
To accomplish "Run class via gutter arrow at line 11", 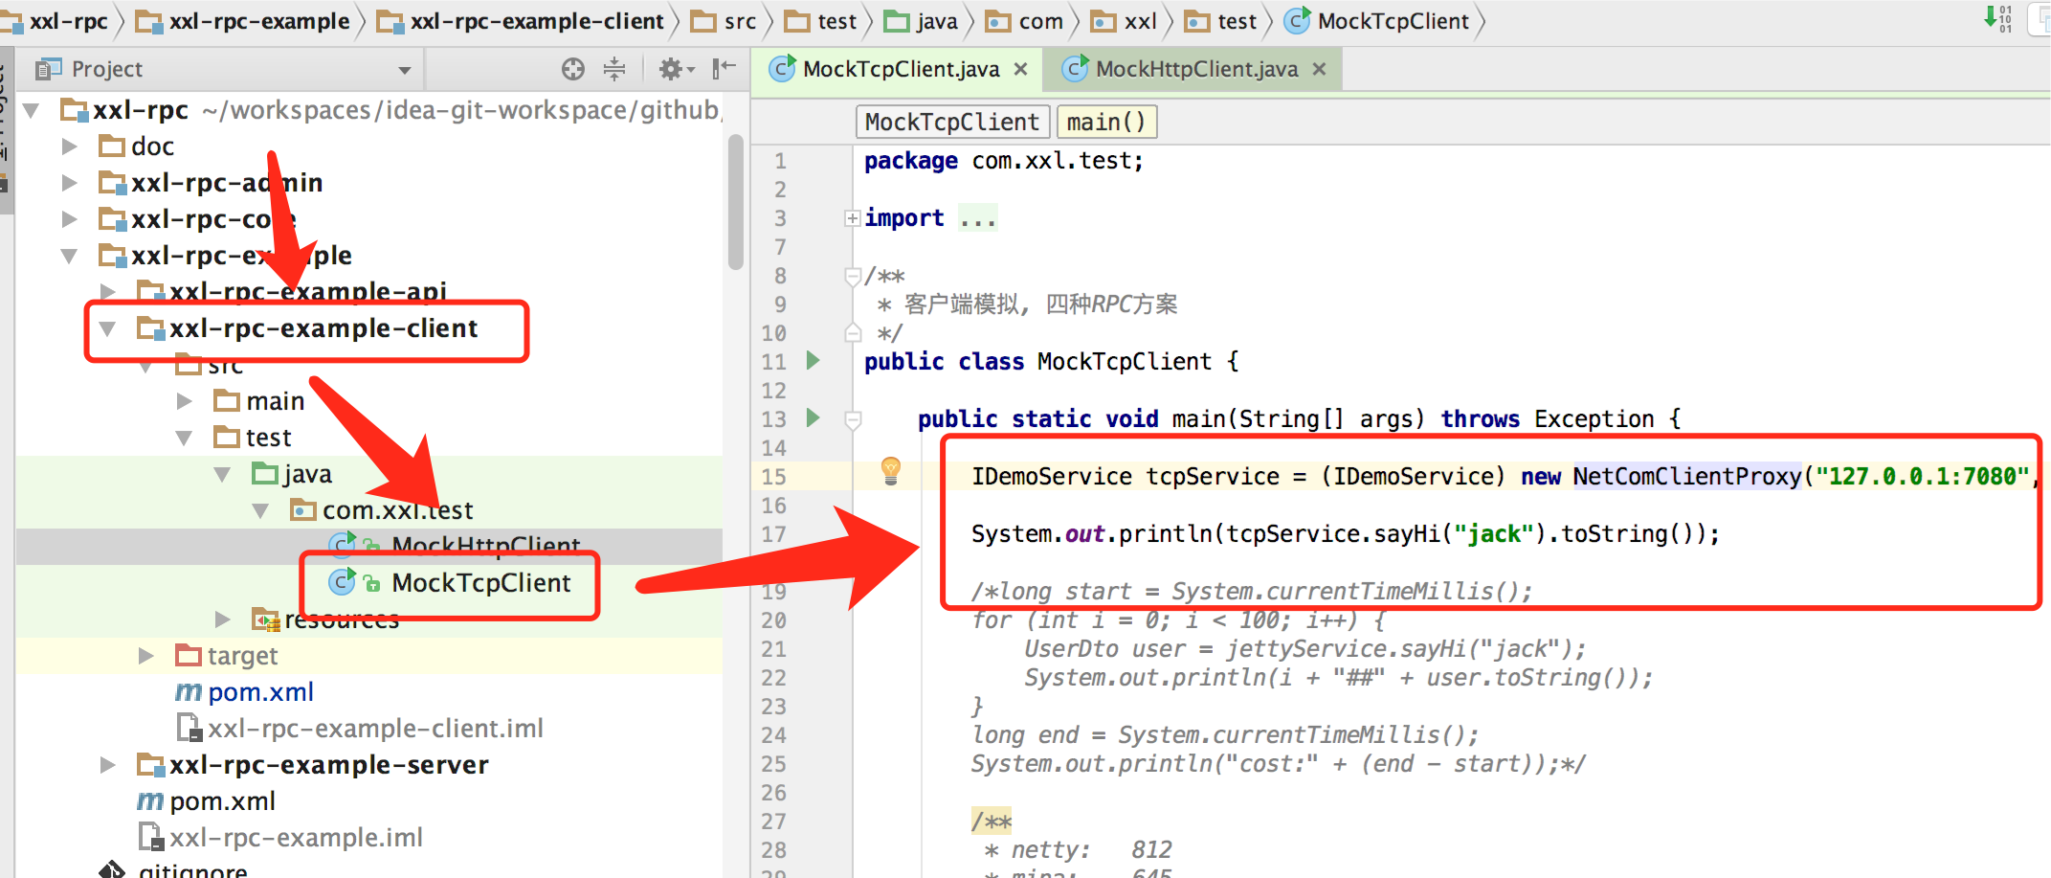I will 813,361.
